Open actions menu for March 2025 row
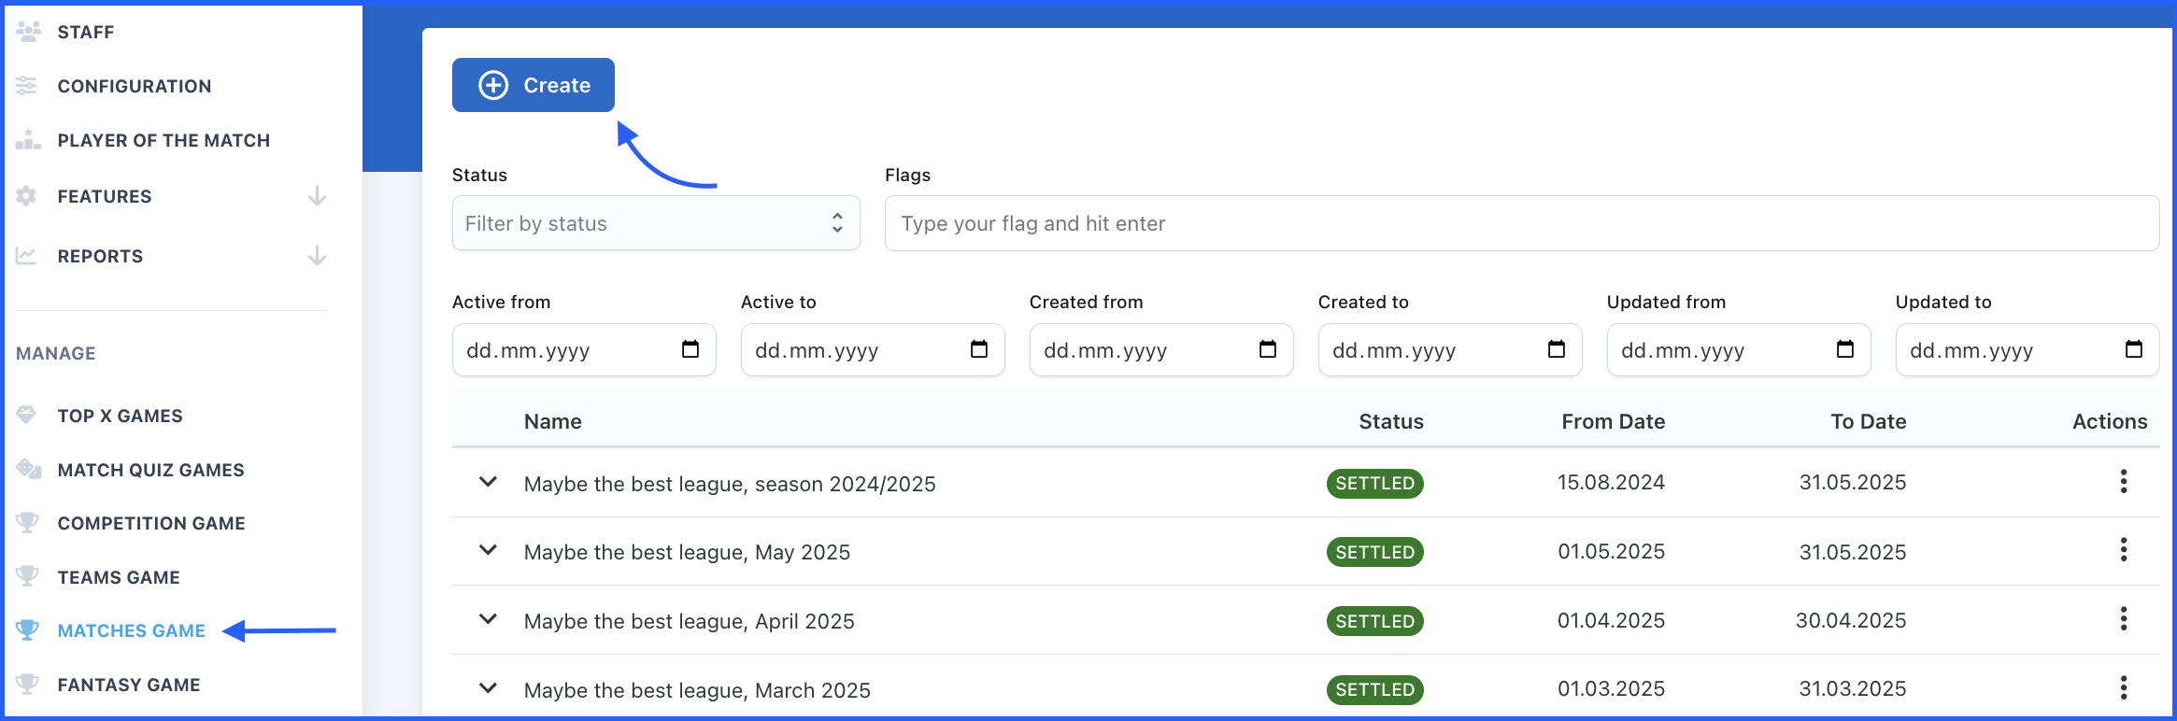The image size is (2177, 721). [x=2124, y=688]
